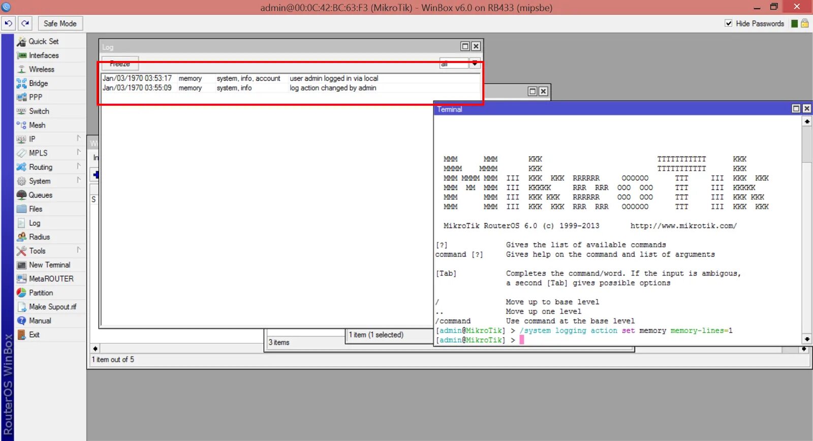Open the Switch menu icon
This screenshot has height=441, width=813.
click(21, 111)
